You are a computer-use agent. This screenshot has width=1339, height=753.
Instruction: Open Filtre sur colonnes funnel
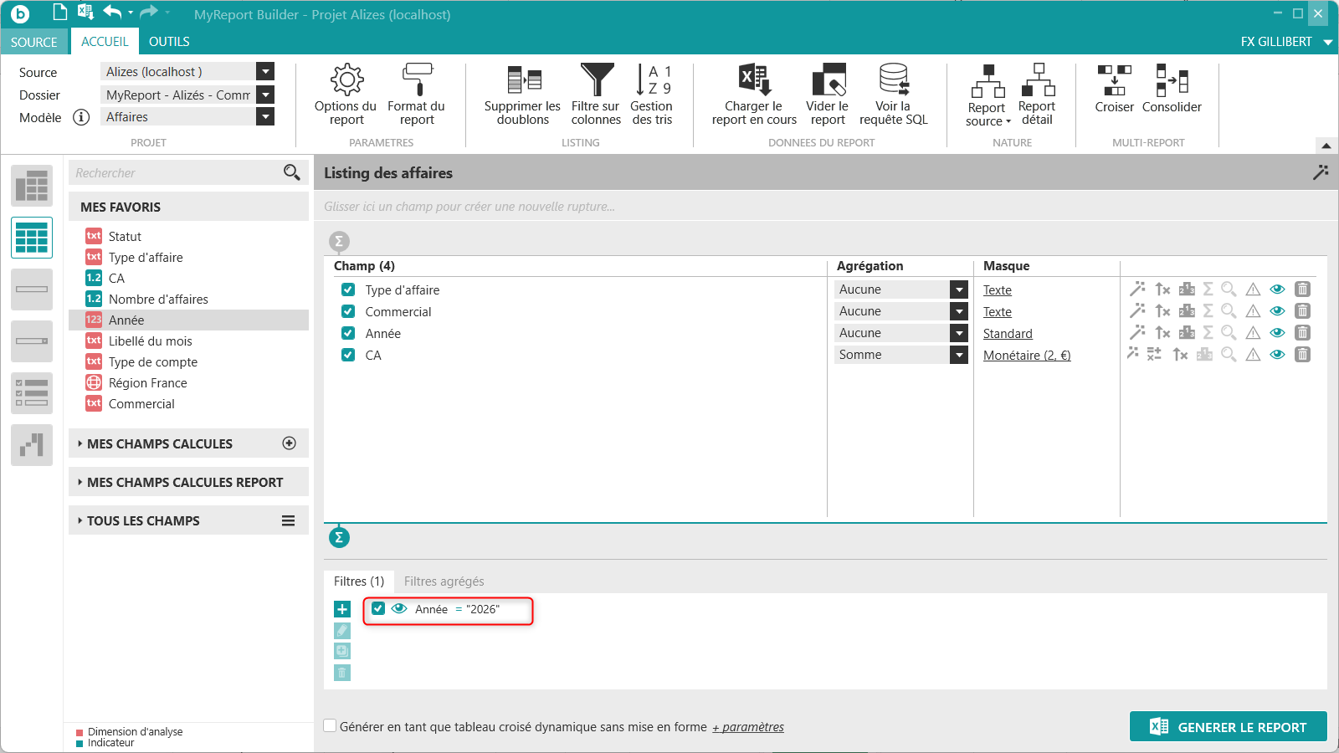(596, 95)
